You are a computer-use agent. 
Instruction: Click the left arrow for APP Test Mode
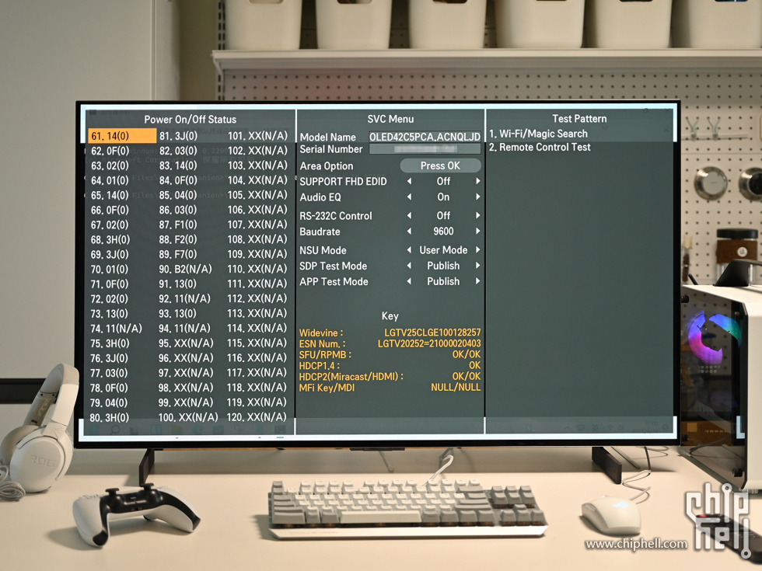tap(409, 281)
